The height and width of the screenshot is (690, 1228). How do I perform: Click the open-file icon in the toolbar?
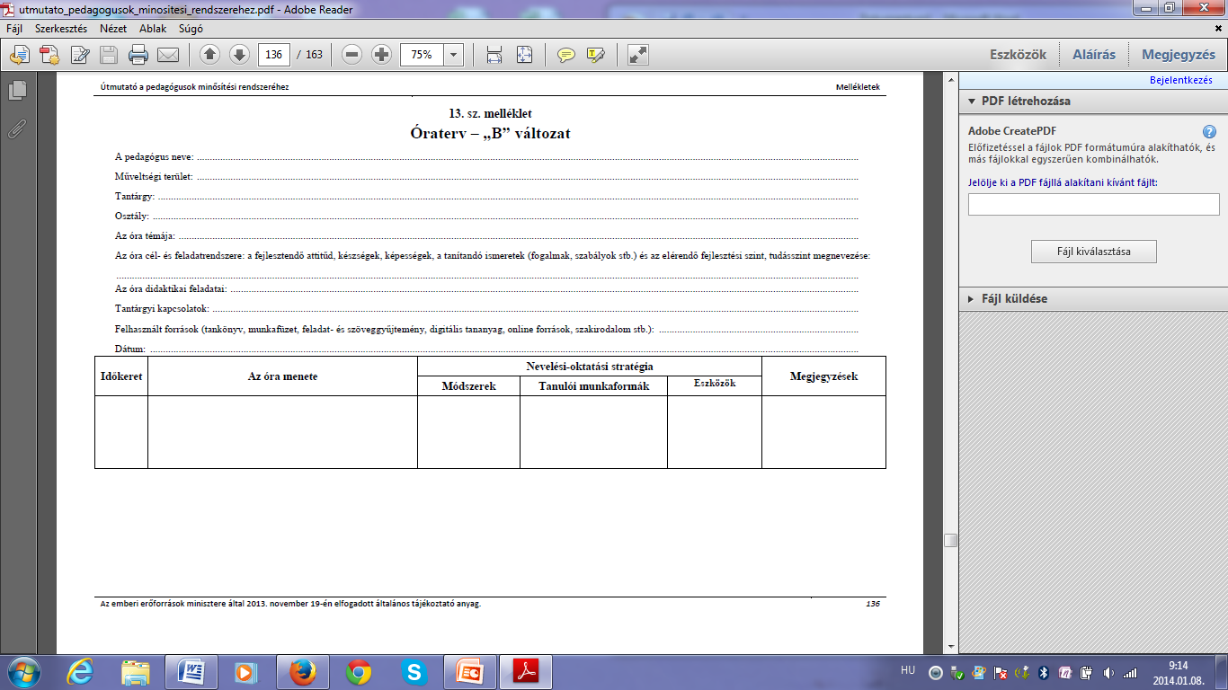coord(19,55)
